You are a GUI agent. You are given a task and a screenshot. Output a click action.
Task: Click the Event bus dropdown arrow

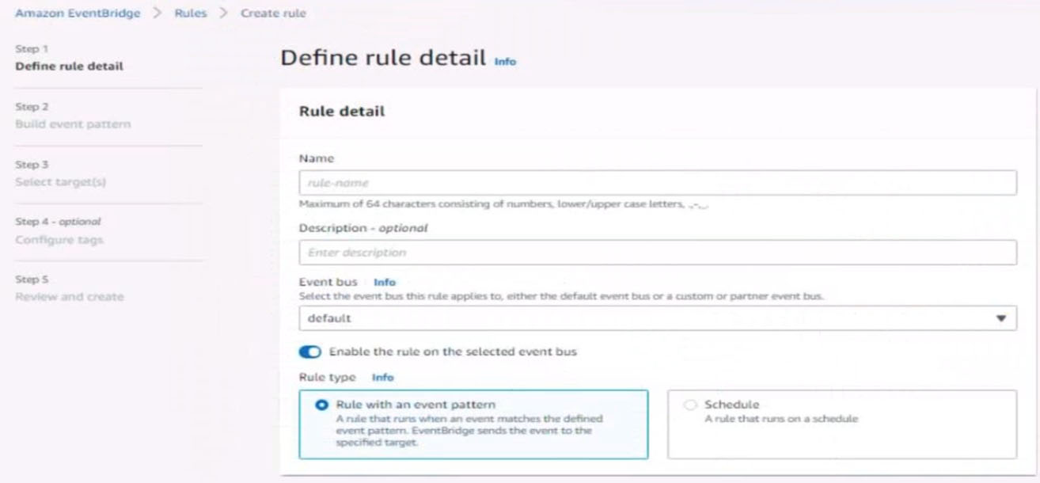pyautogui.click(x=1001, y=318)
